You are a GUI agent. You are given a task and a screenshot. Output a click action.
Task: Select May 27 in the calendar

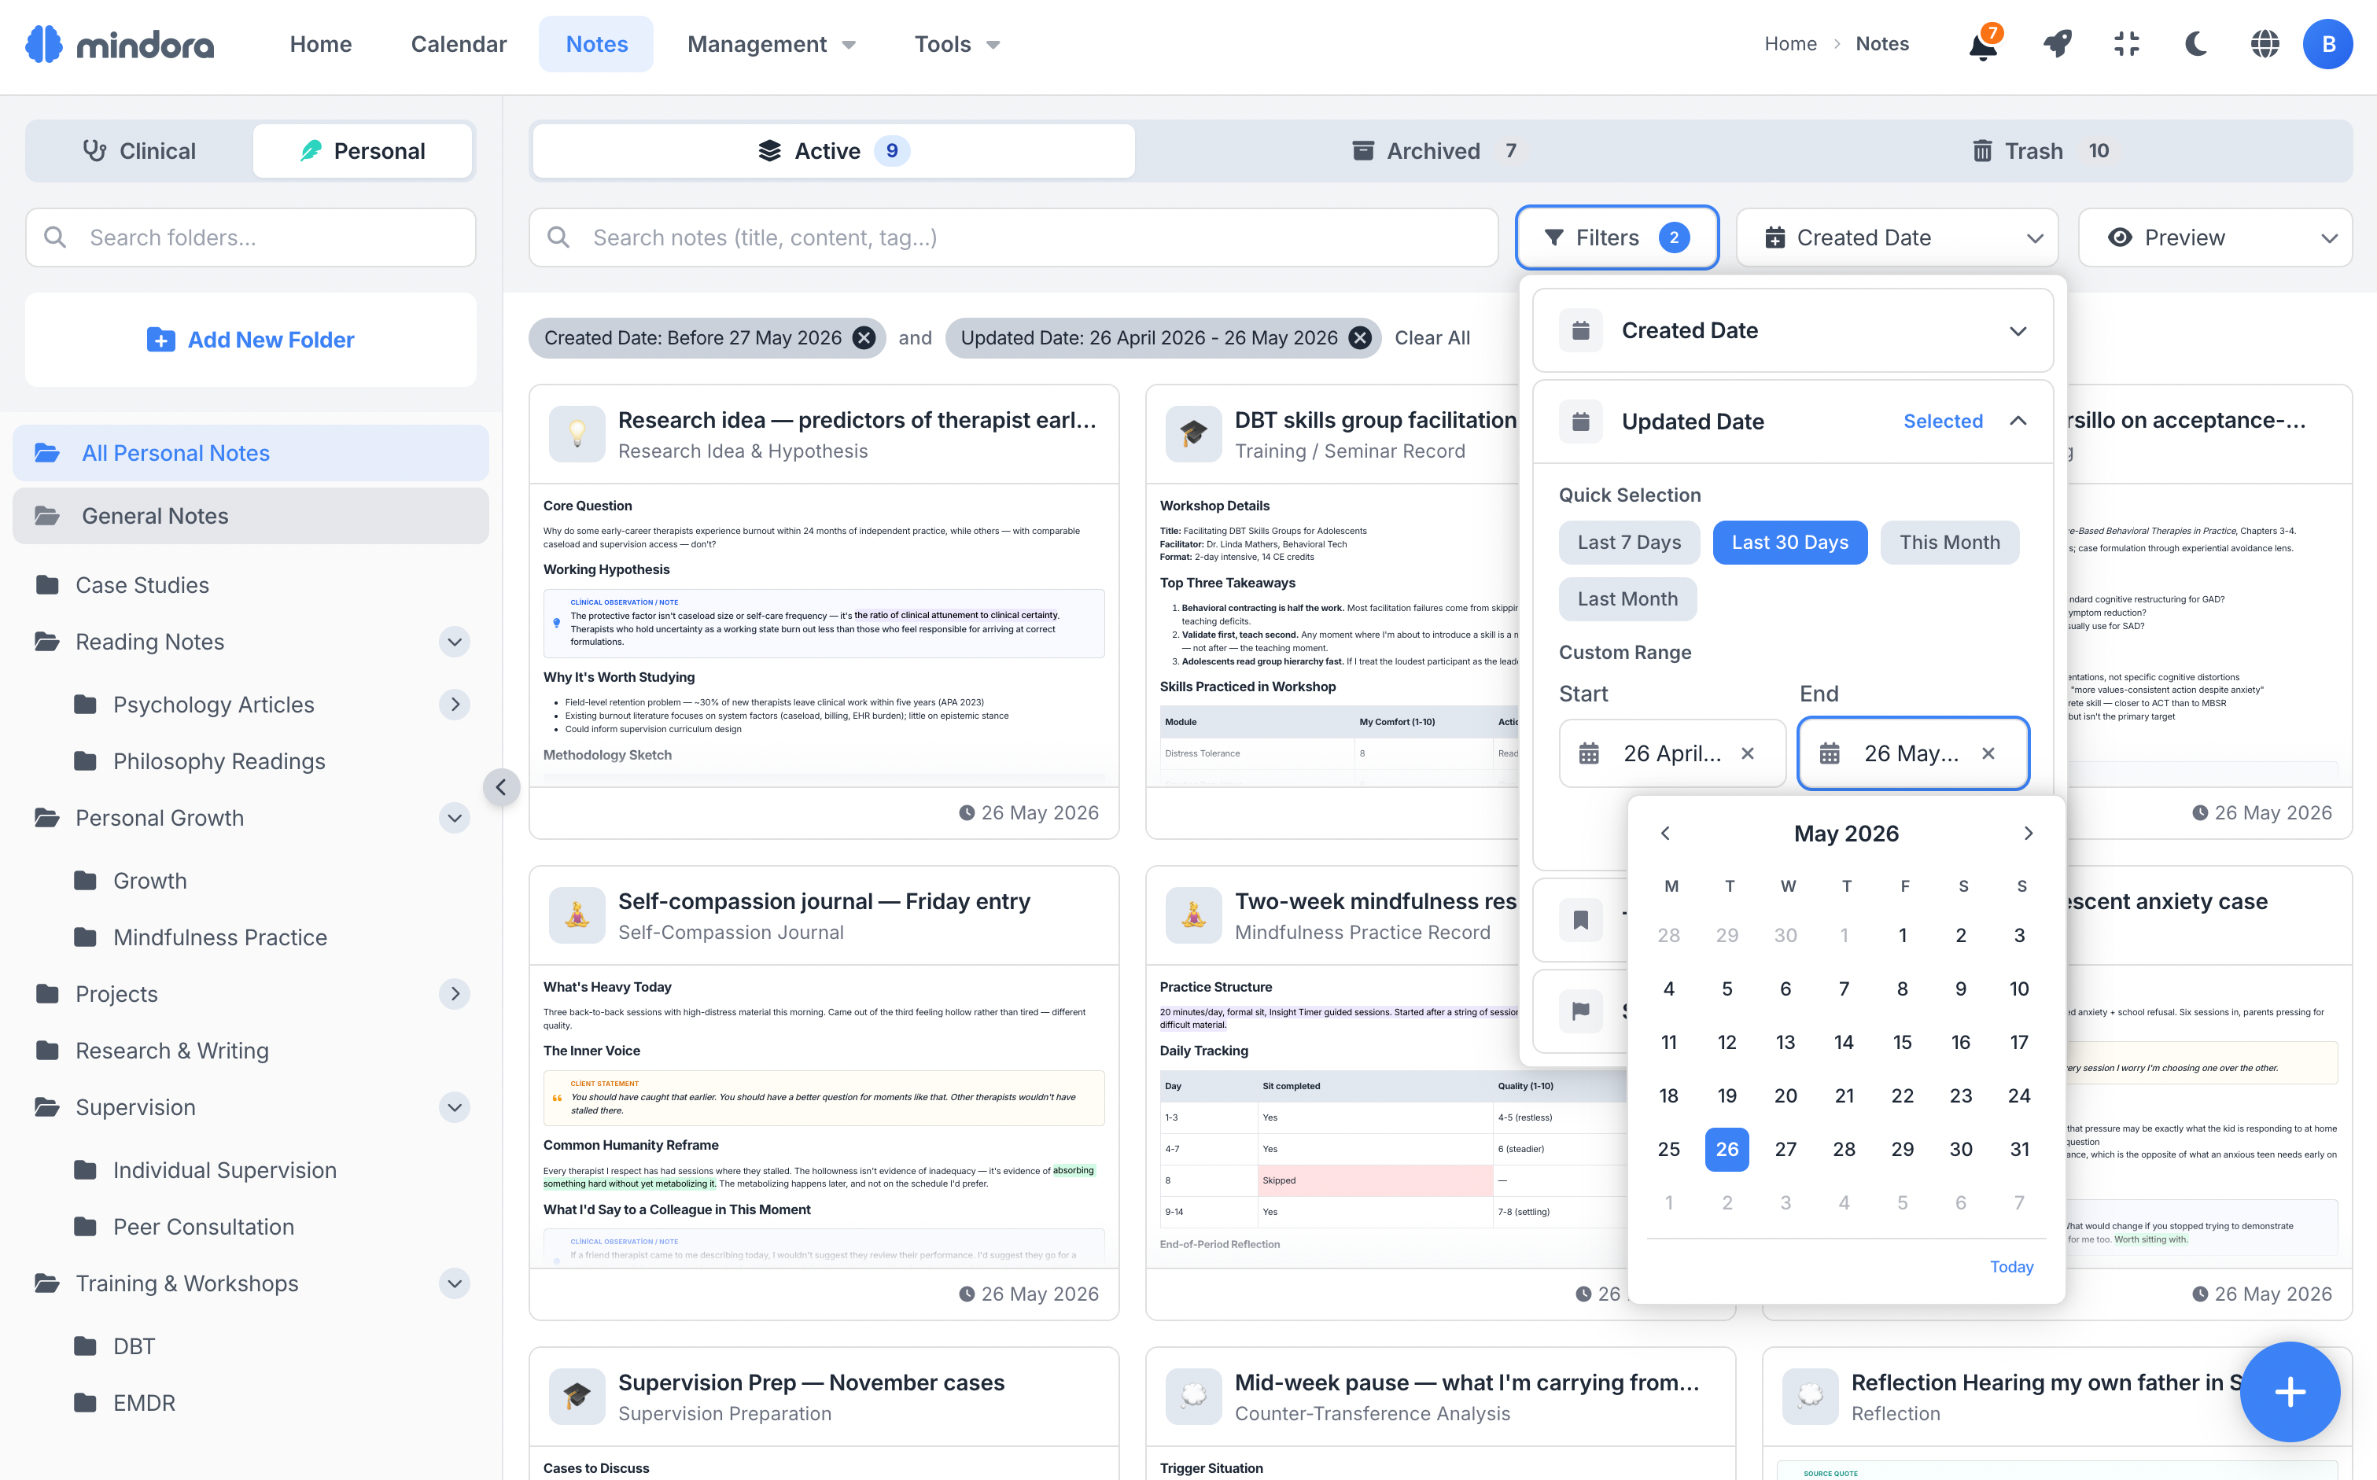click(x=1785, y=1149)
